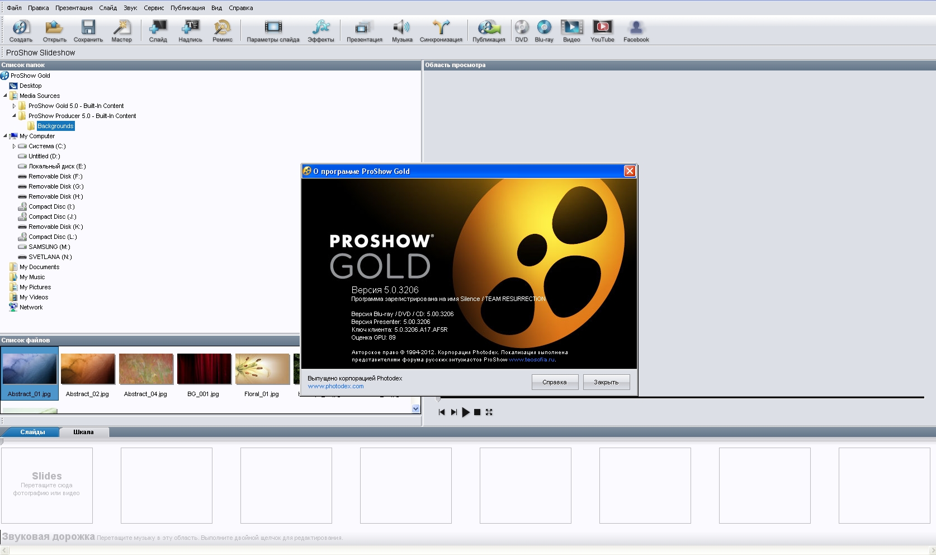The width and height of the screenshot is (936, 555).
Task: Click the Презентация toolbar icon
Action: tap(365, 31)
